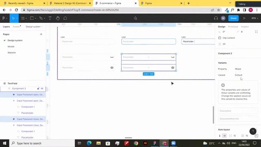This screenshot has width=261, height=147.
Task: Toggle lock on Component 2 layer
Action: (38, 89)
